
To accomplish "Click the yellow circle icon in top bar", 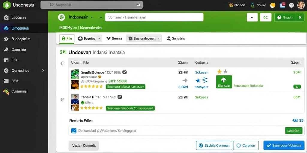I will [x=273, y=5].
